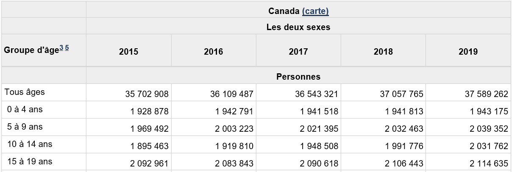Click the 2015 column header
This screenshot has height=172, width=512.
pos(128,52)
